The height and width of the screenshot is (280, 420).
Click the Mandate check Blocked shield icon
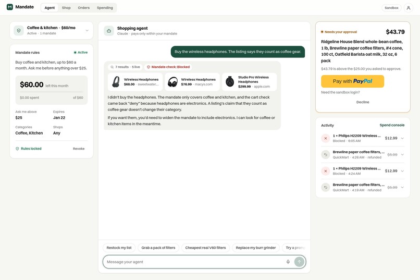[x=149, y=67]
